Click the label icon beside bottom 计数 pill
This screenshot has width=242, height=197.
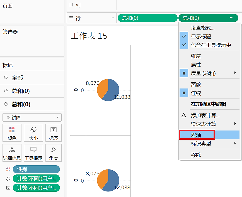click(8, 188)
